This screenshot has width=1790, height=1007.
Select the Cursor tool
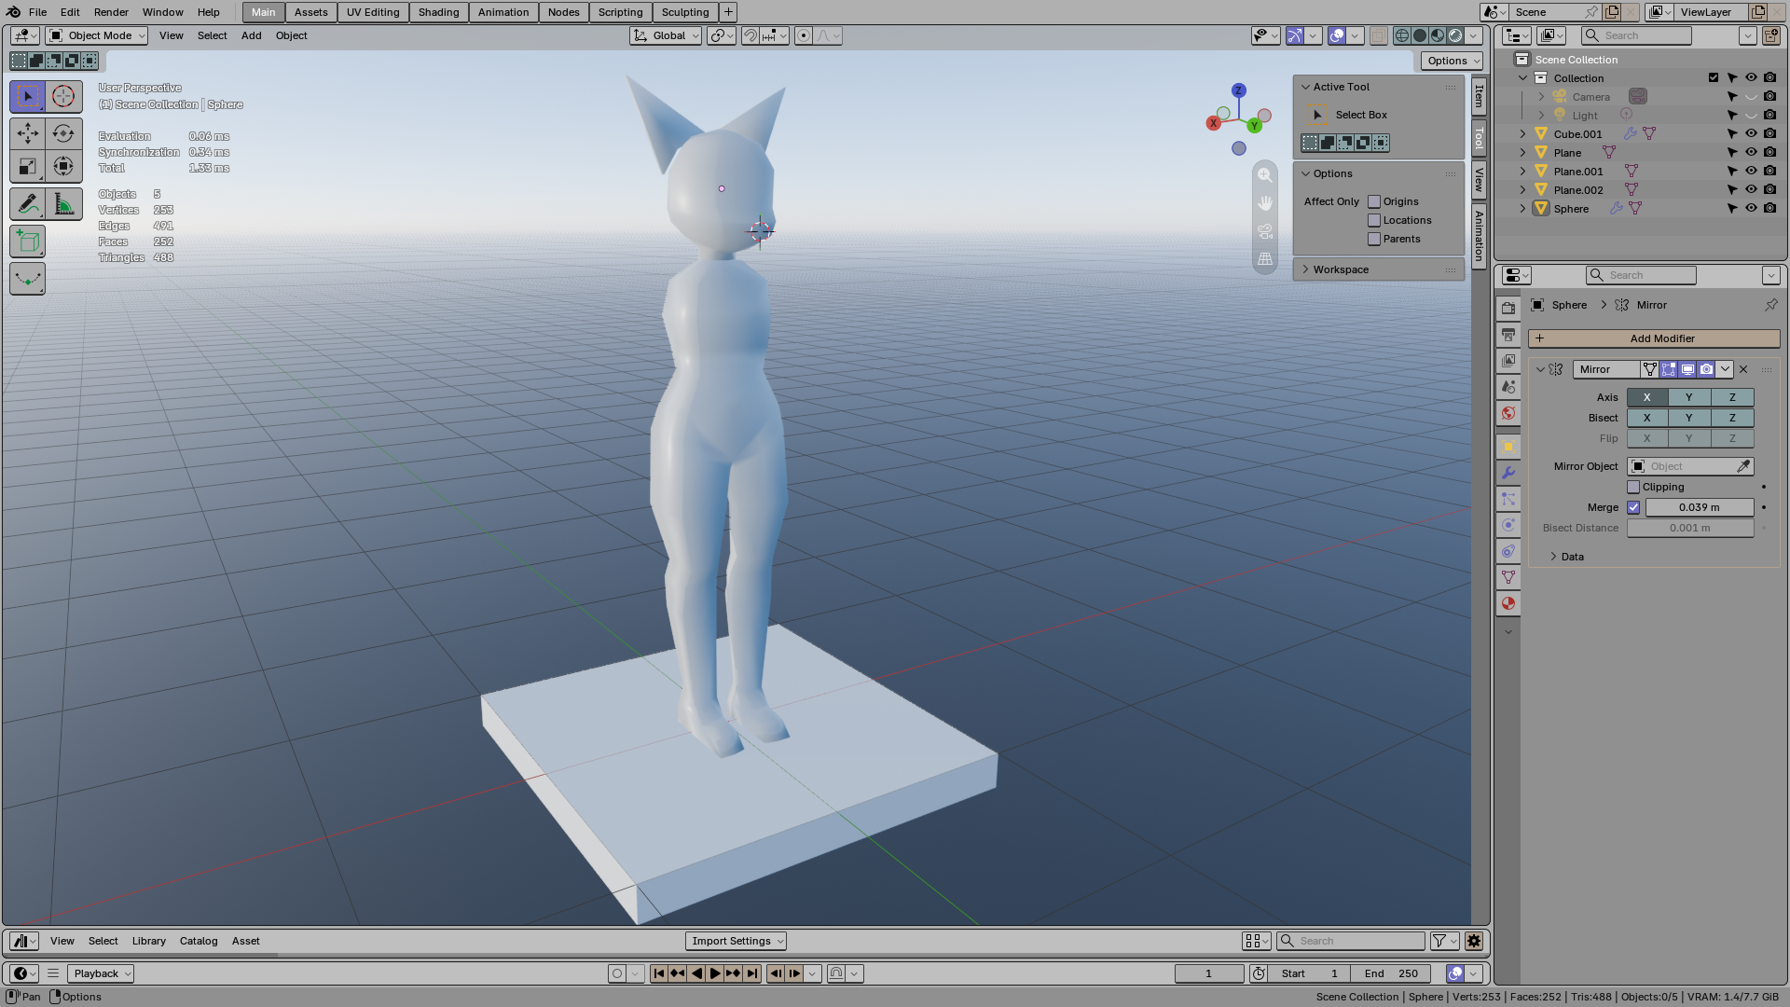point(63,96)
